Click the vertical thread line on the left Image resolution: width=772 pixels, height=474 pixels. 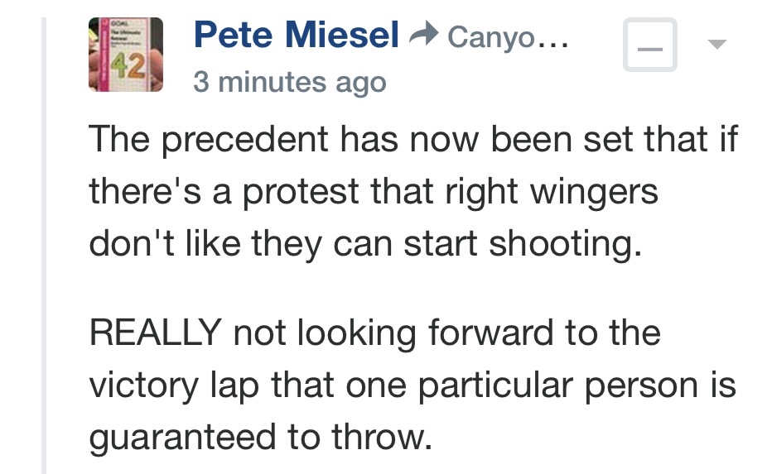coord(44,248)
